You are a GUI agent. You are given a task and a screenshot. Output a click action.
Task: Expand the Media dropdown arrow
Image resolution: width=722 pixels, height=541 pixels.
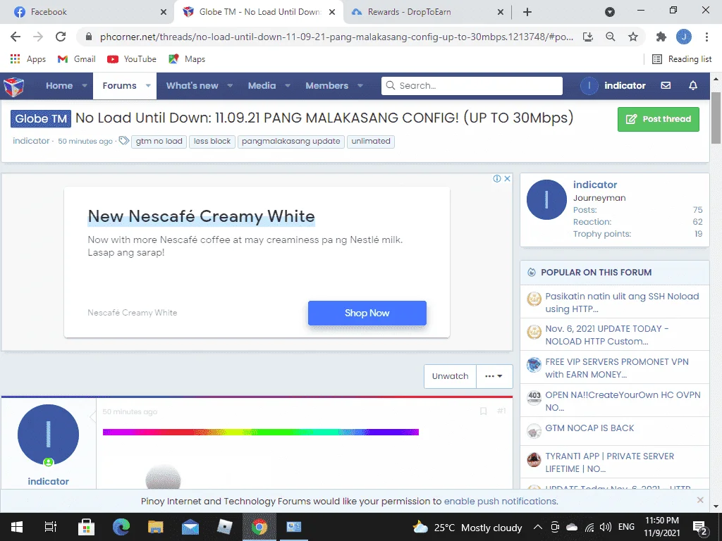(288, 85)
